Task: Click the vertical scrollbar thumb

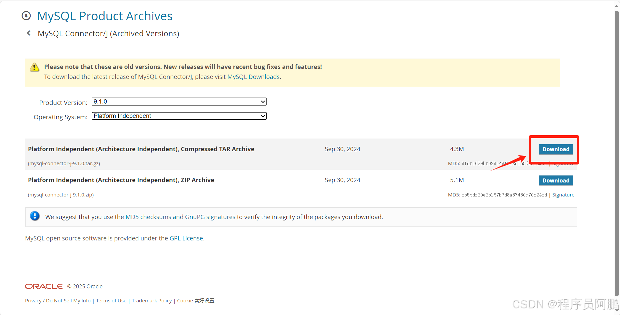Action: click(617, 153)
